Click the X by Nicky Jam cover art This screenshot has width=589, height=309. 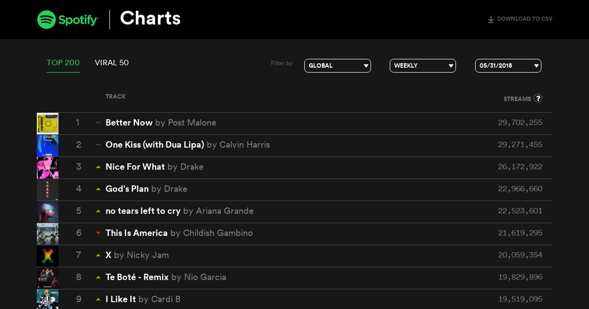tap(48, 256)
